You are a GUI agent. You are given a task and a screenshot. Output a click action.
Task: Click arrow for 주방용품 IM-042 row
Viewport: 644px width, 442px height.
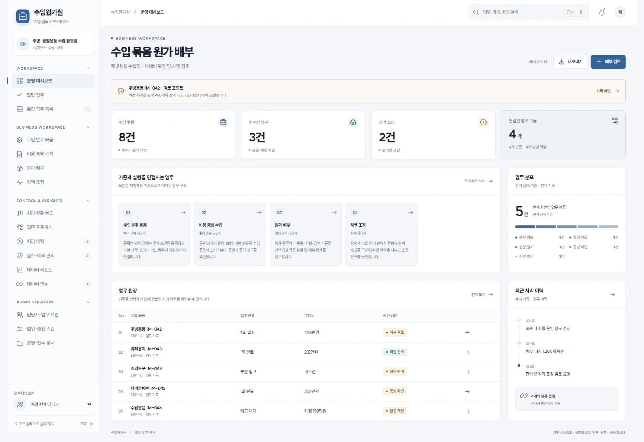click(x=467, y=333)
